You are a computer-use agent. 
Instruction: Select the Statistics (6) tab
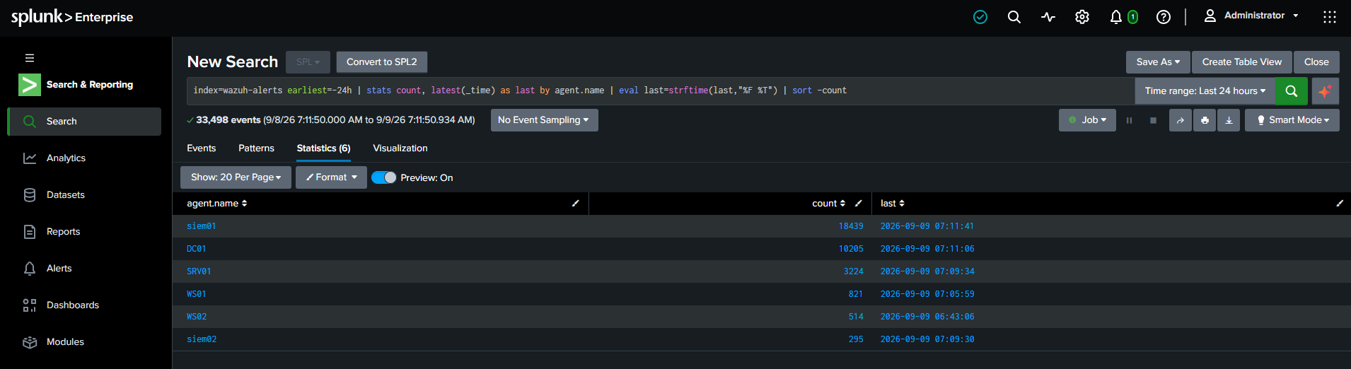[x=323, y=148]
